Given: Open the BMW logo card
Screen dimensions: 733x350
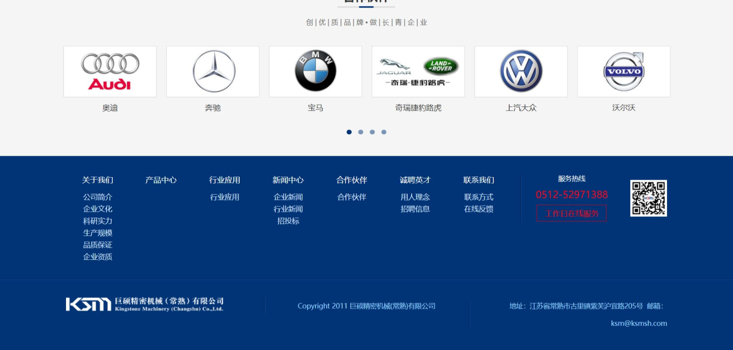Looking at the screenshot, I should (x=315, y=71).
